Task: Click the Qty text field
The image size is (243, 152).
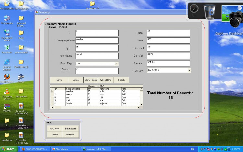Action: coord(97,48)
